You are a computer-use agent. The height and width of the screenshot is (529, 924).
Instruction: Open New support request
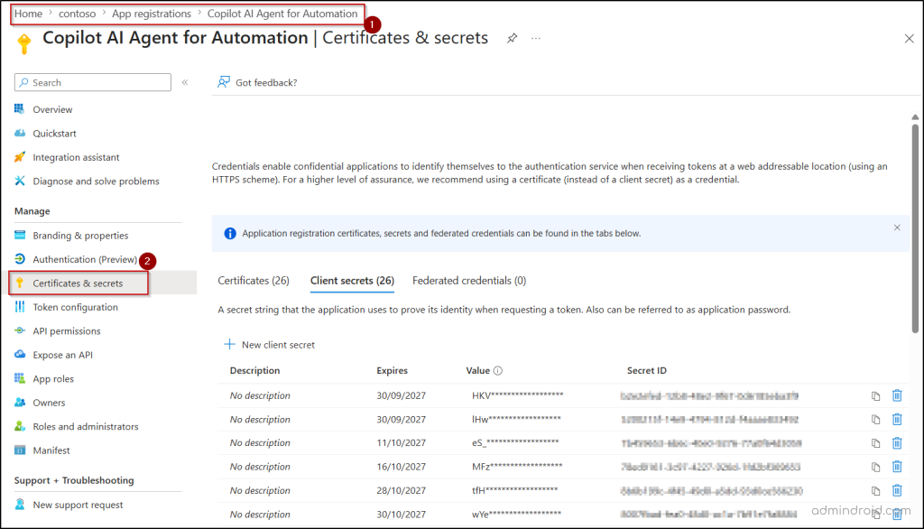point(78,505)
